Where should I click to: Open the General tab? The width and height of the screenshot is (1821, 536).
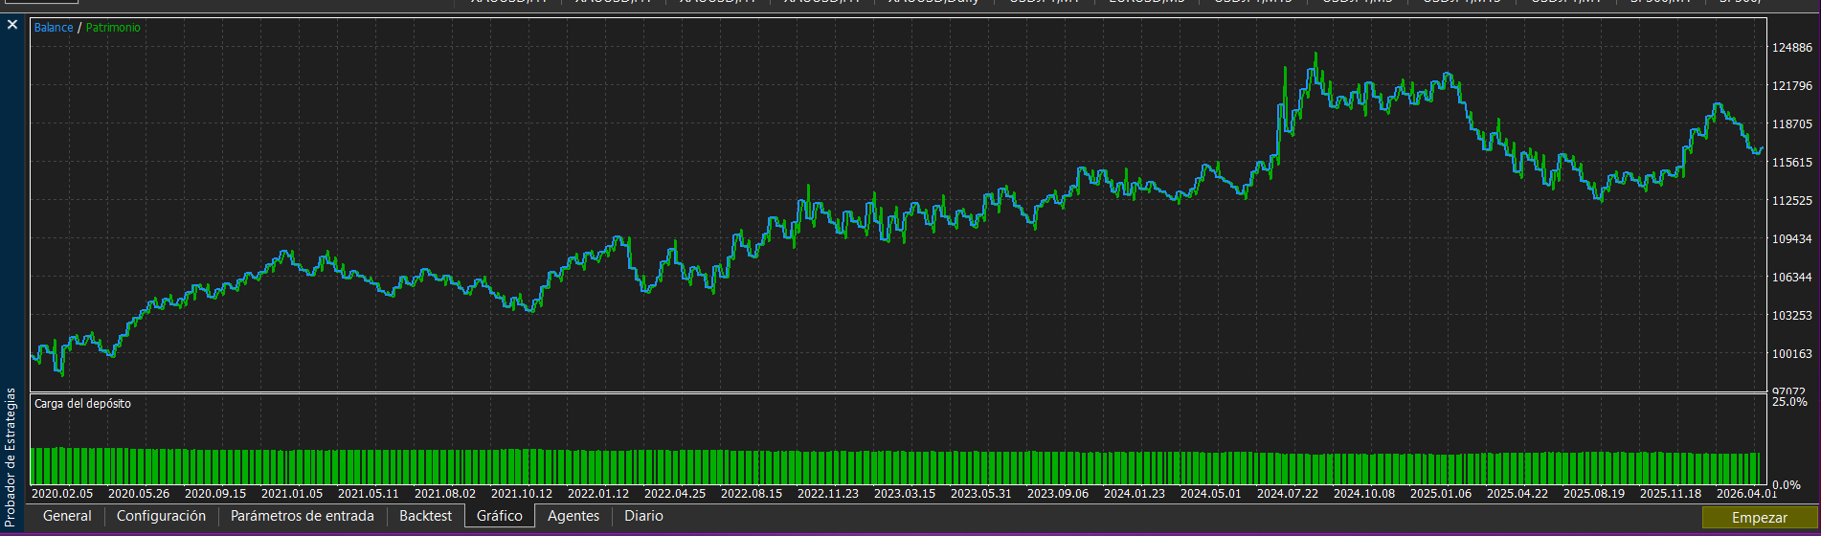click(67, 516)
